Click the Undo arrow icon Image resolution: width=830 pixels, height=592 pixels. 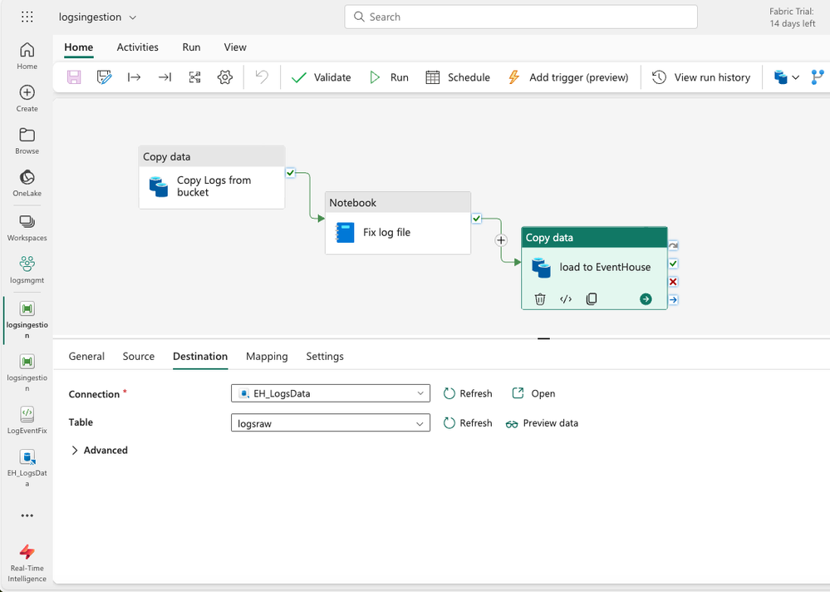(x=262, y=77)
